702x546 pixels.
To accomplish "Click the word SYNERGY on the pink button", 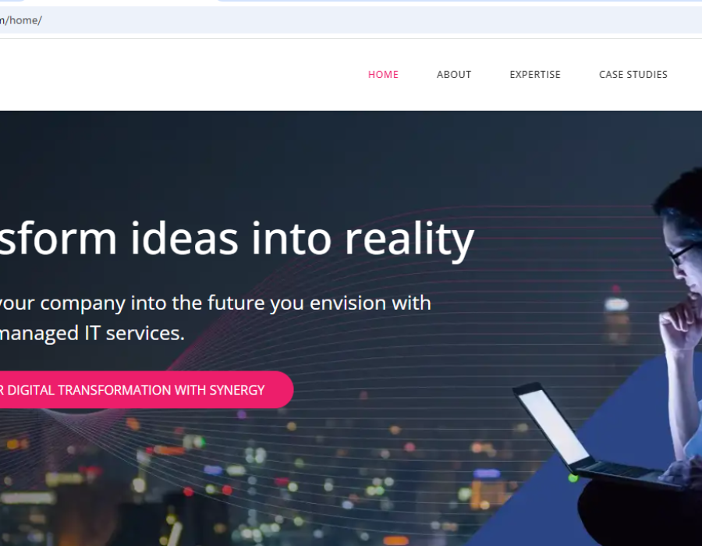I will [237, 390].
